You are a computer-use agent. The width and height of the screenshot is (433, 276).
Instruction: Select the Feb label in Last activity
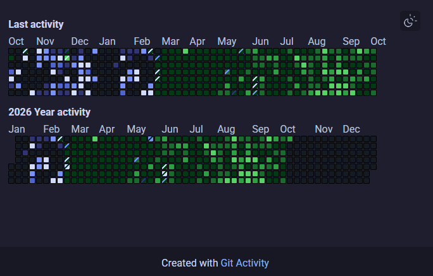142,42
